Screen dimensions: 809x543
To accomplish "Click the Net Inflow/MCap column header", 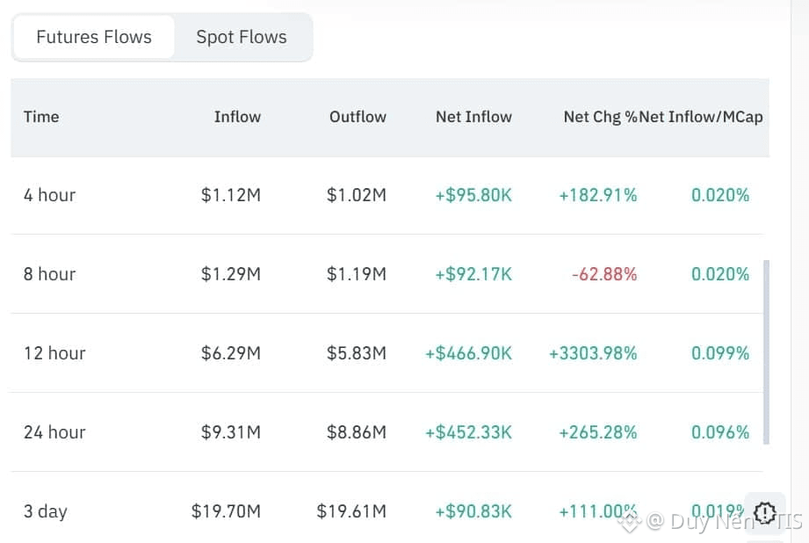I will tap(702, 117).
